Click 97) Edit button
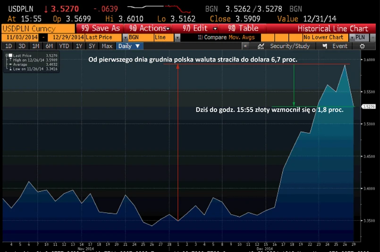The width and height of the screenshot is (380, 252). click(195, 28)
